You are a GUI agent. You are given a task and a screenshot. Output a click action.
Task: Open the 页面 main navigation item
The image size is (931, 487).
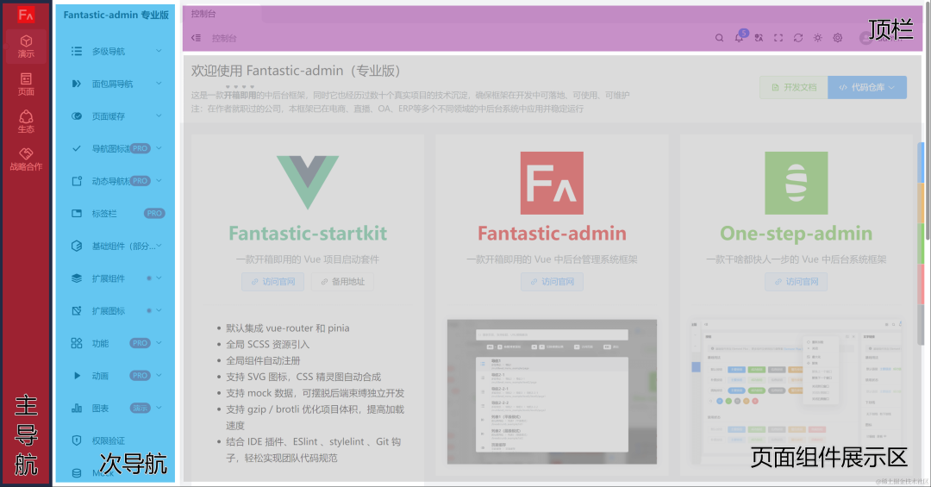[26, 84]
